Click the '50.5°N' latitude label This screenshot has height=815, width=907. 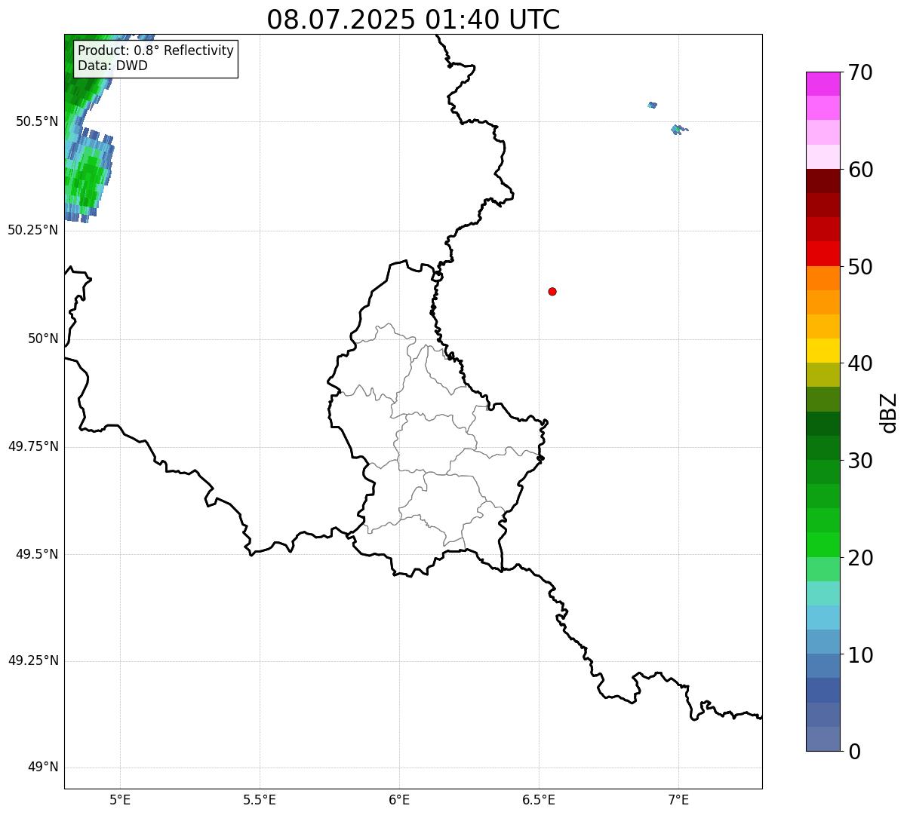37,121
